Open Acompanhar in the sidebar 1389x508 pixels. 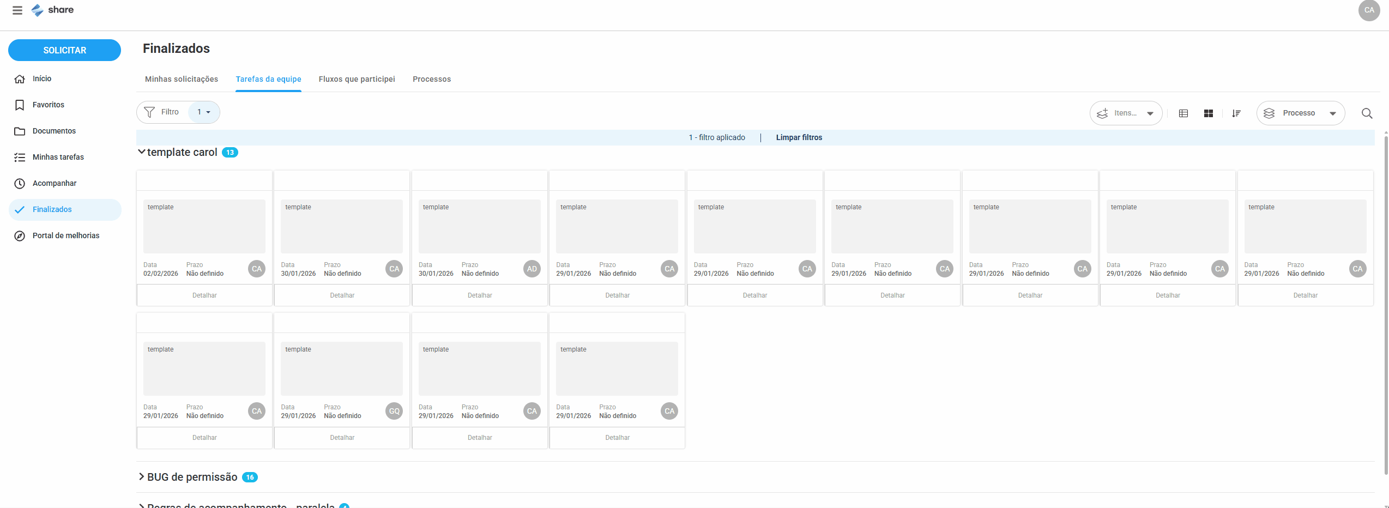[54, 183]
